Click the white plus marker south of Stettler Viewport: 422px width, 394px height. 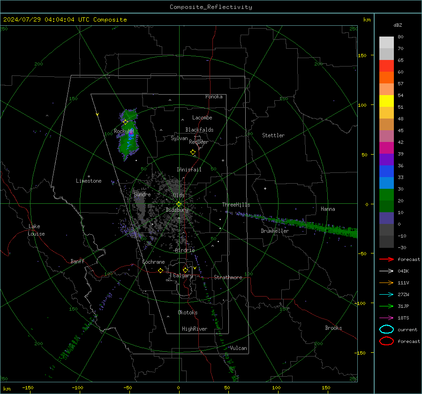tap(265, 188)
